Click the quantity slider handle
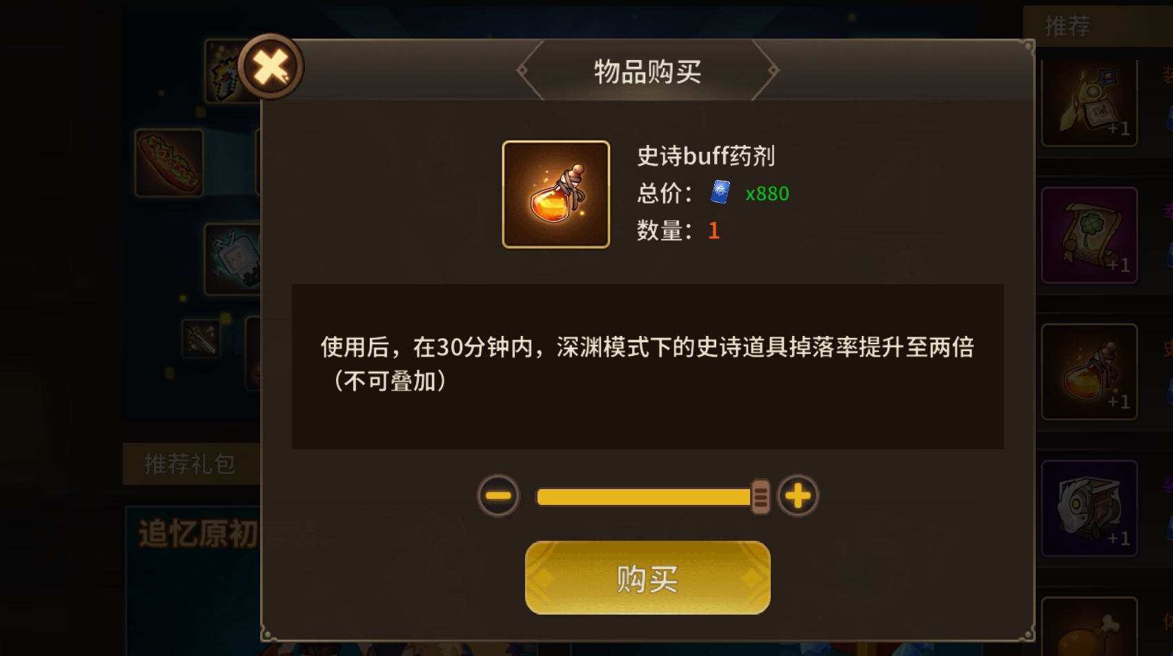Screen dimensions: 1173x656 point(760,496)
